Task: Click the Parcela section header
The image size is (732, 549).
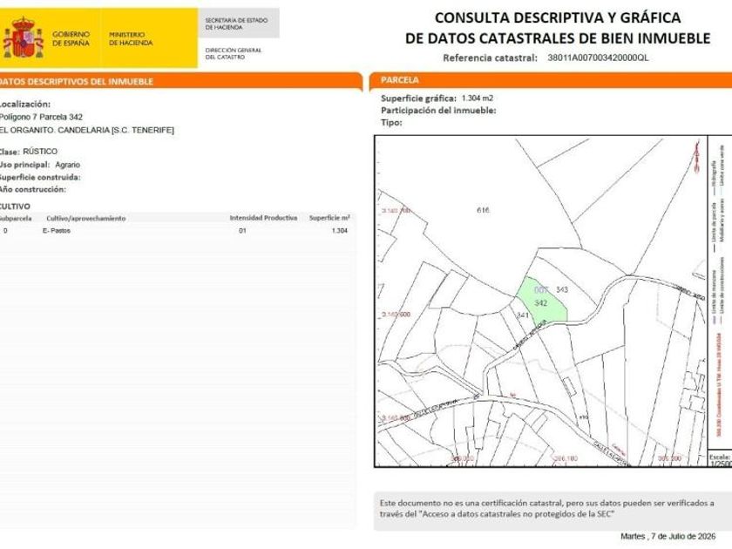Action: (551, 80)
